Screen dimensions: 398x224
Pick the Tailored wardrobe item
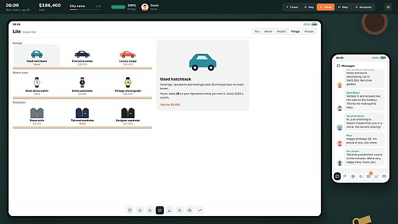[x=83, y=116]
